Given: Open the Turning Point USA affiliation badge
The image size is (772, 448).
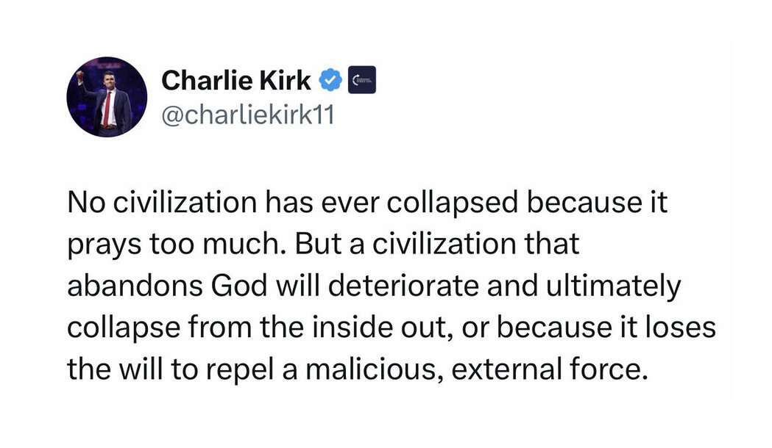Looking at the screenshot, I should (361, 80).
